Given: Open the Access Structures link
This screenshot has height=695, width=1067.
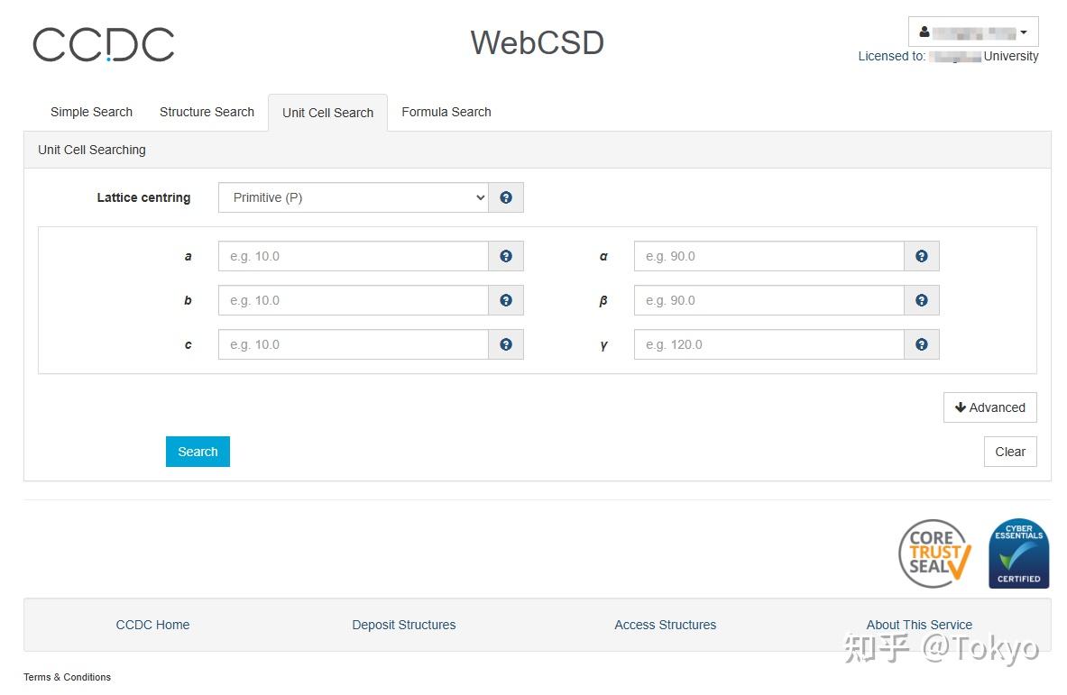Looking at the screenshot, I should click(x=665, y=625).
